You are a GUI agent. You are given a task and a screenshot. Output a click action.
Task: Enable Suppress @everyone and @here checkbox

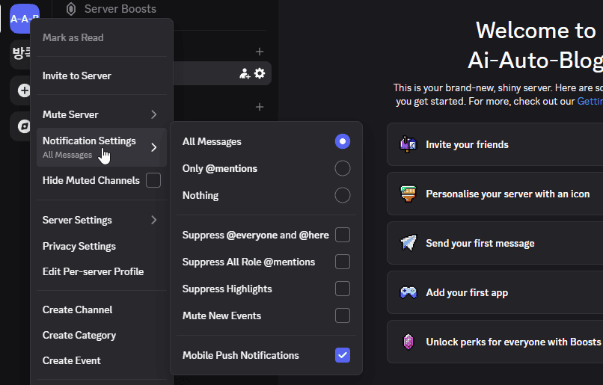pyautogui.click(x=342, y=235)
